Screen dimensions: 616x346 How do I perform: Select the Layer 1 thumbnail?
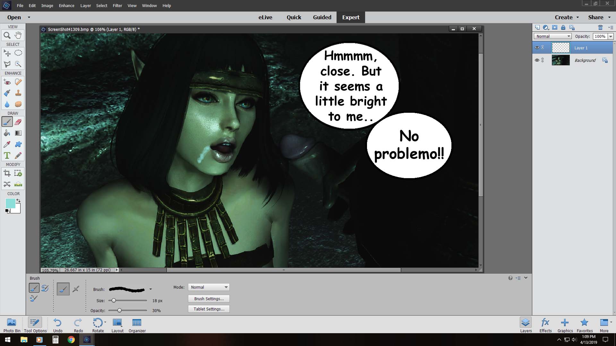tap(560, 48)
